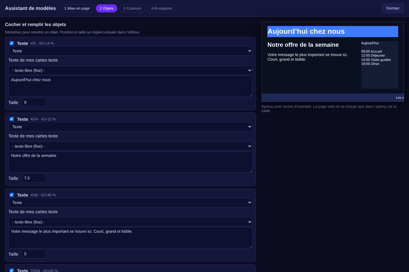The height and width of the screenshot is (272, 409).
Task: Click the Taille field showing 9
Action: 34,102
